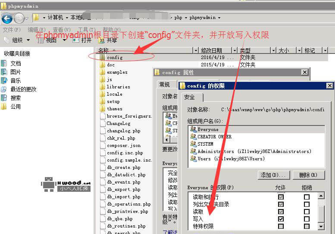Click the forward navigation arrow
The width and height of the screenshot is (335, 234).
coord(19,19)
